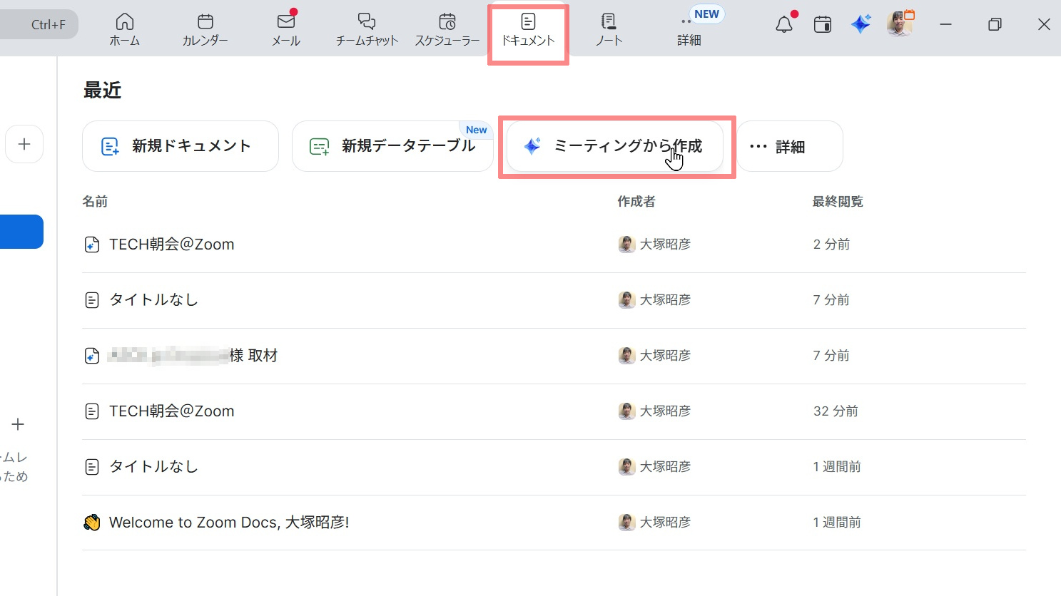Click AI doc icon of TECH朝会@Zoom 2 分前 row

(92, 245)
